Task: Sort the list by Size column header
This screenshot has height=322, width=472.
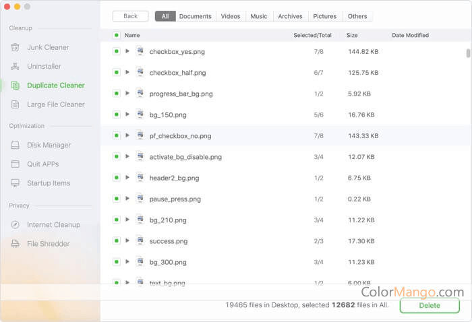Action: click(352, 35)
